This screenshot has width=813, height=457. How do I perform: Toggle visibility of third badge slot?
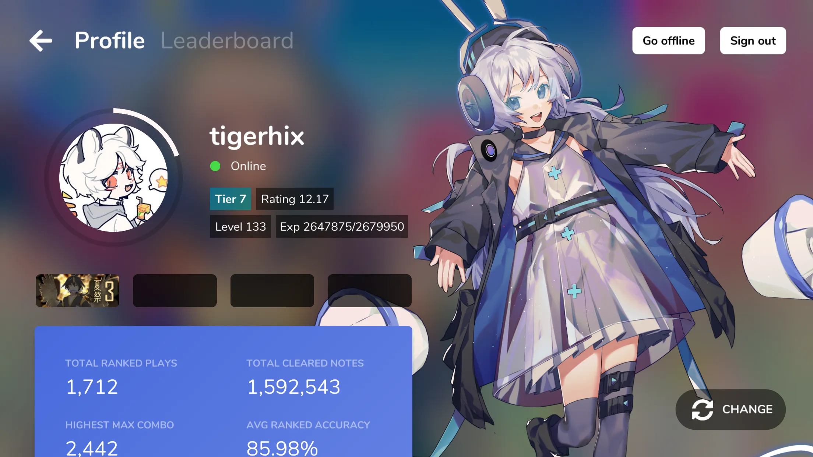[272, 290]
